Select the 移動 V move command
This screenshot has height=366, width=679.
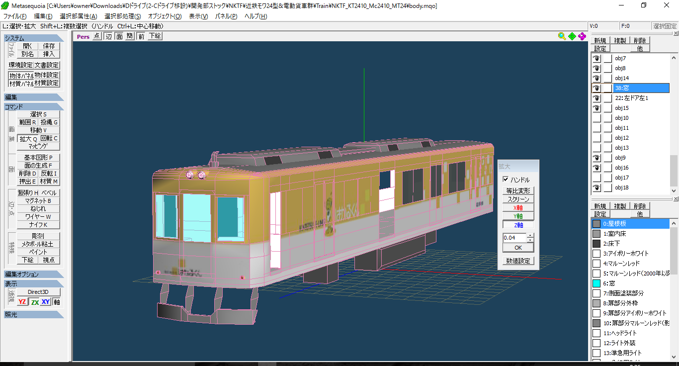click(x=38, y=130)
